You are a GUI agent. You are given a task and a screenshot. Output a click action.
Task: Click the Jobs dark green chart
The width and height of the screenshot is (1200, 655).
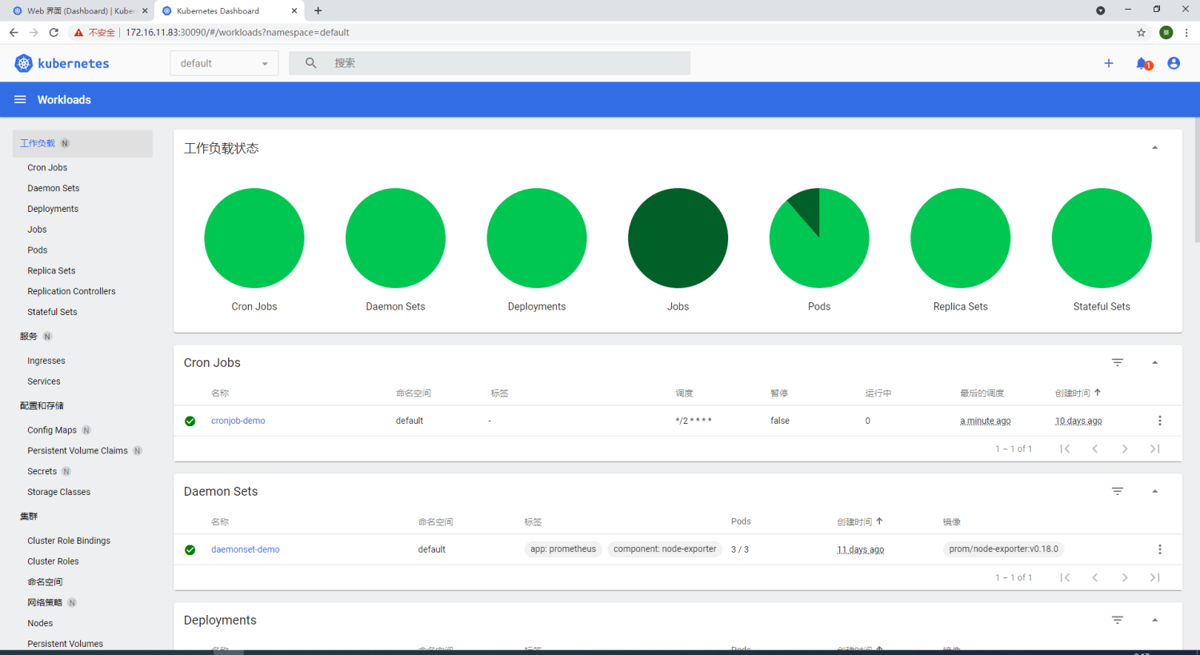point(678,238)
